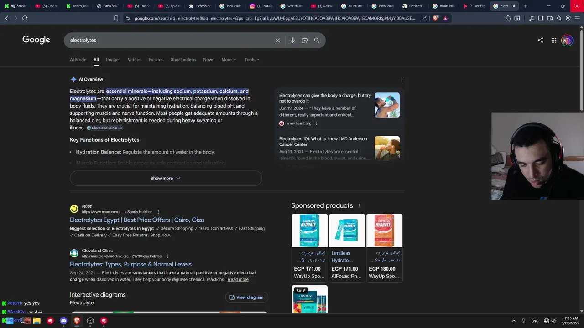This screenshot has width=584, height=328.
Task: Open Leo AI sparkle icon in toolbar
Action: point(559,18)
